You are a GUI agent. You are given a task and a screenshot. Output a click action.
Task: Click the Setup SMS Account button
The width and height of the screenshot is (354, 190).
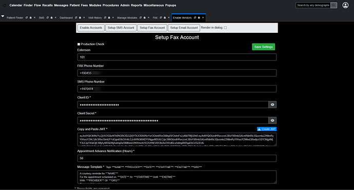tap(121, 28)
